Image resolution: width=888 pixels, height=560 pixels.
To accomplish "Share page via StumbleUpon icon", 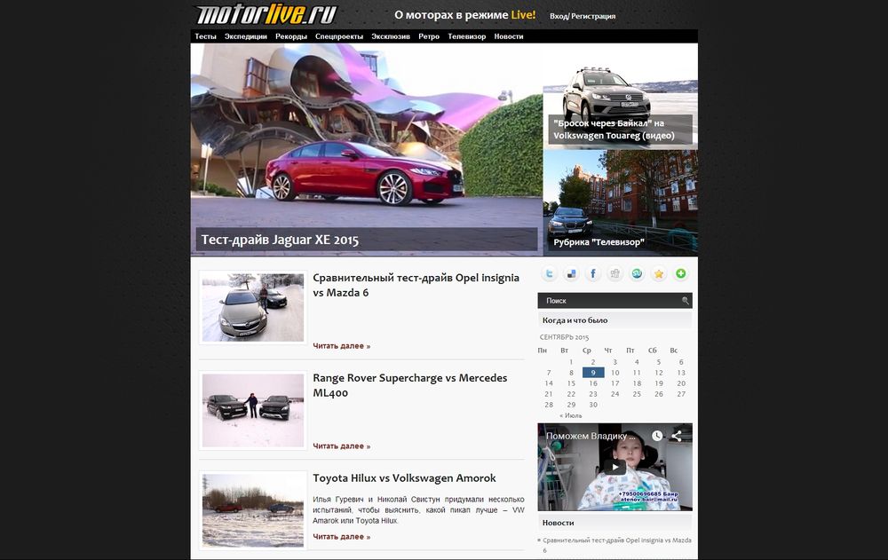I will 637,274.
